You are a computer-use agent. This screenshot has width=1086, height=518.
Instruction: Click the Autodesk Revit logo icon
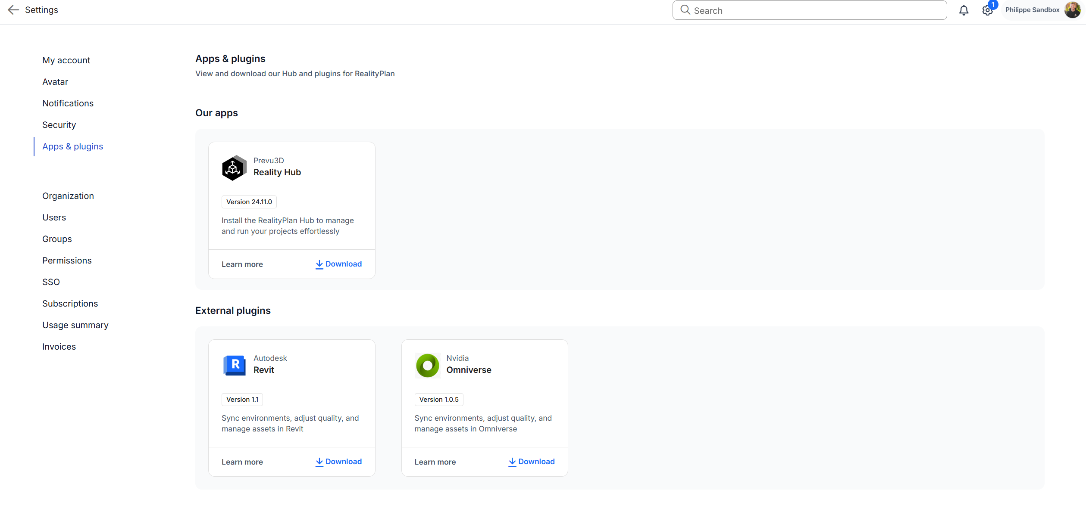pos(234,365)
